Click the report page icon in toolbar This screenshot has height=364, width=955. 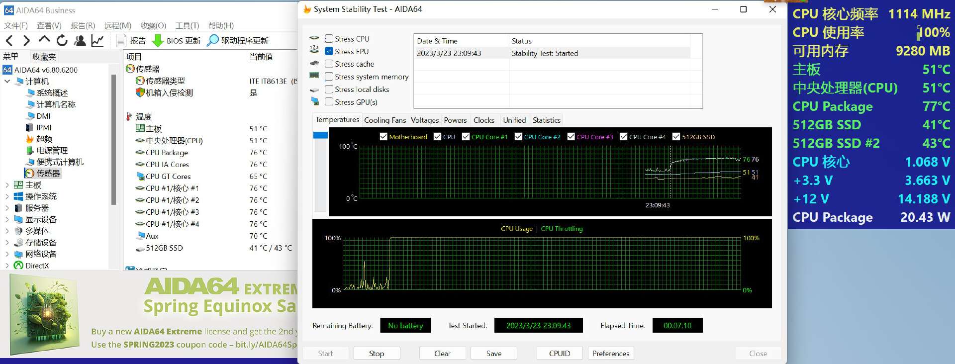(x=120, y=40)
